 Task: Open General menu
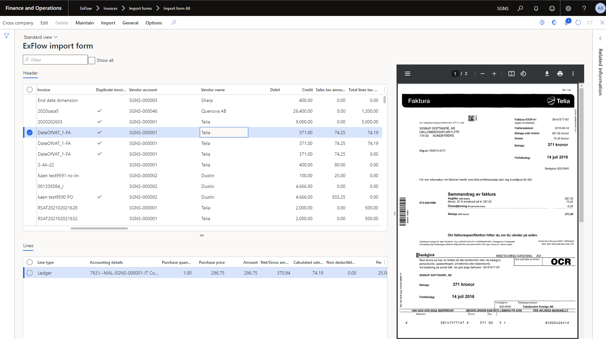pyautogui.click(x=130, y=23)
